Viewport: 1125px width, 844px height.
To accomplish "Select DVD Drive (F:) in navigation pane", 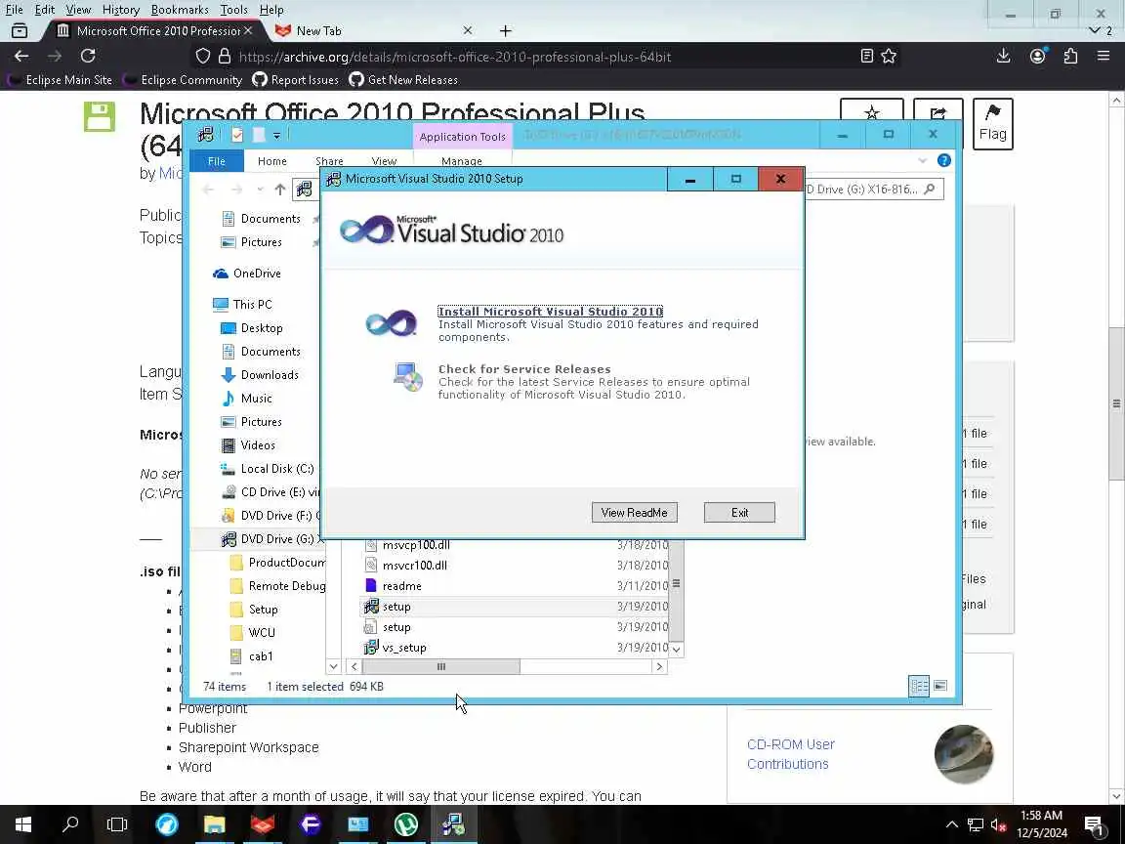I will [271, 516].
